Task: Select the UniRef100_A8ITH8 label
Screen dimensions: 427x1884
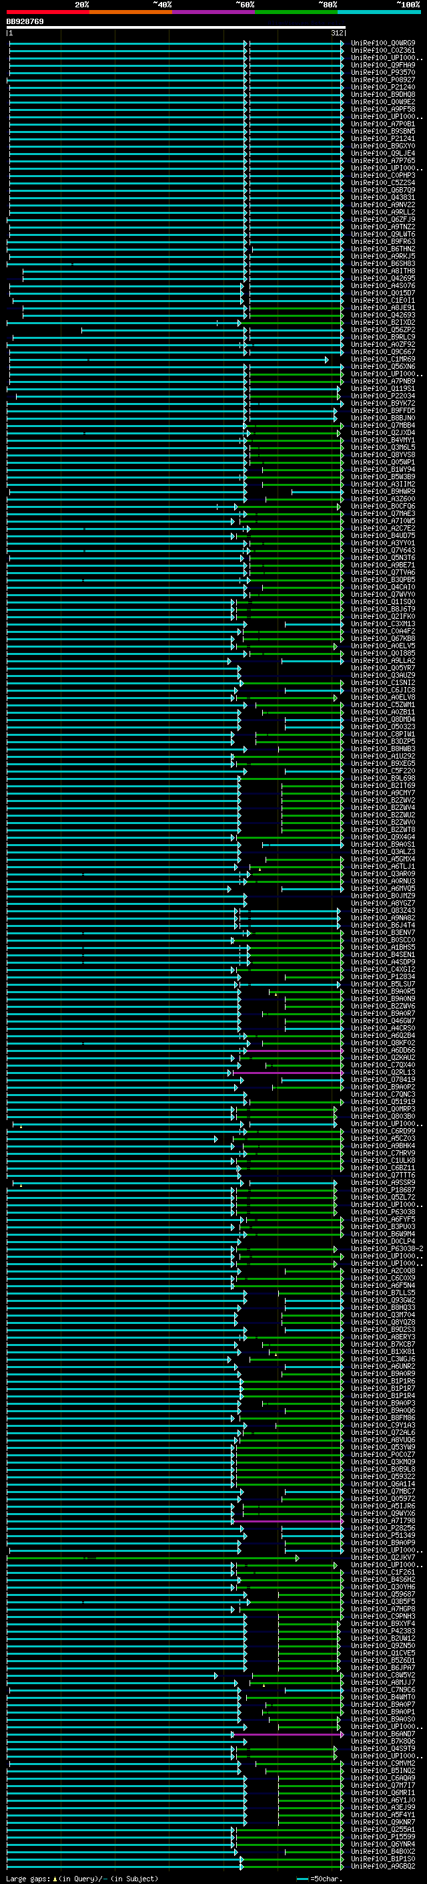Action: (x=382, y=271)
